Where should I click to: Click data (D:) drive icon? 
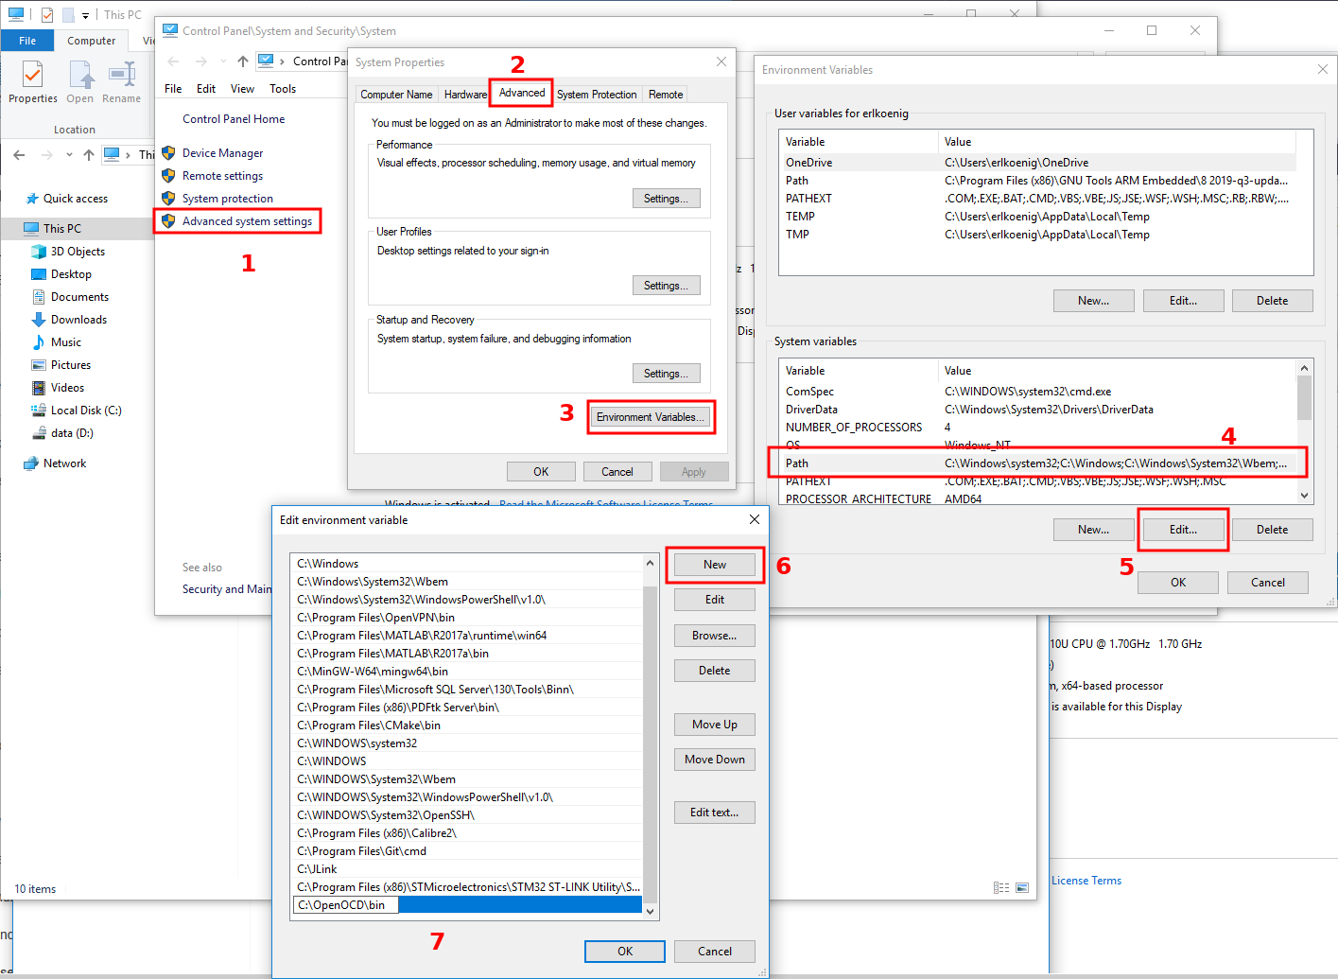[x=39, y=433]
